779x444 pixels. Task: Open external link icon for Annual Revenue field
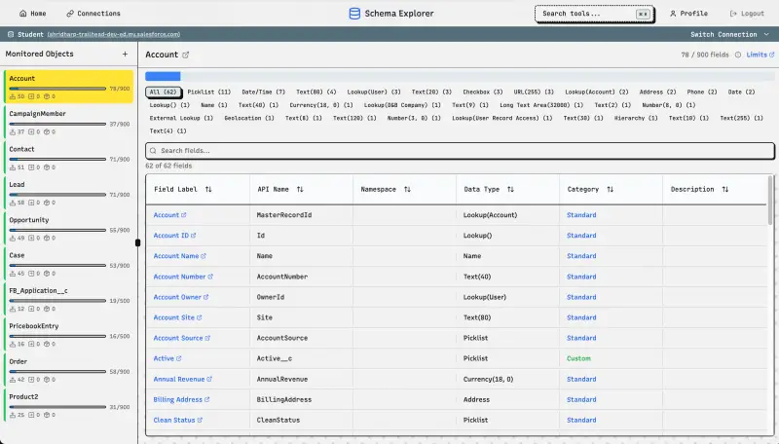point(209,379)
